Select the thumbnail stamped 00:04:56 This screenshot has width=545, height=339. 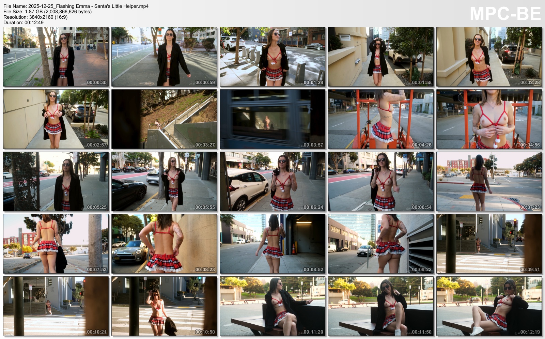[489, 119]
